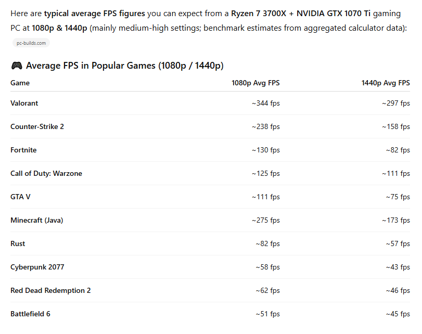422x334 pixels.
Task: Click the Game column header
Action: pos(20,83)
